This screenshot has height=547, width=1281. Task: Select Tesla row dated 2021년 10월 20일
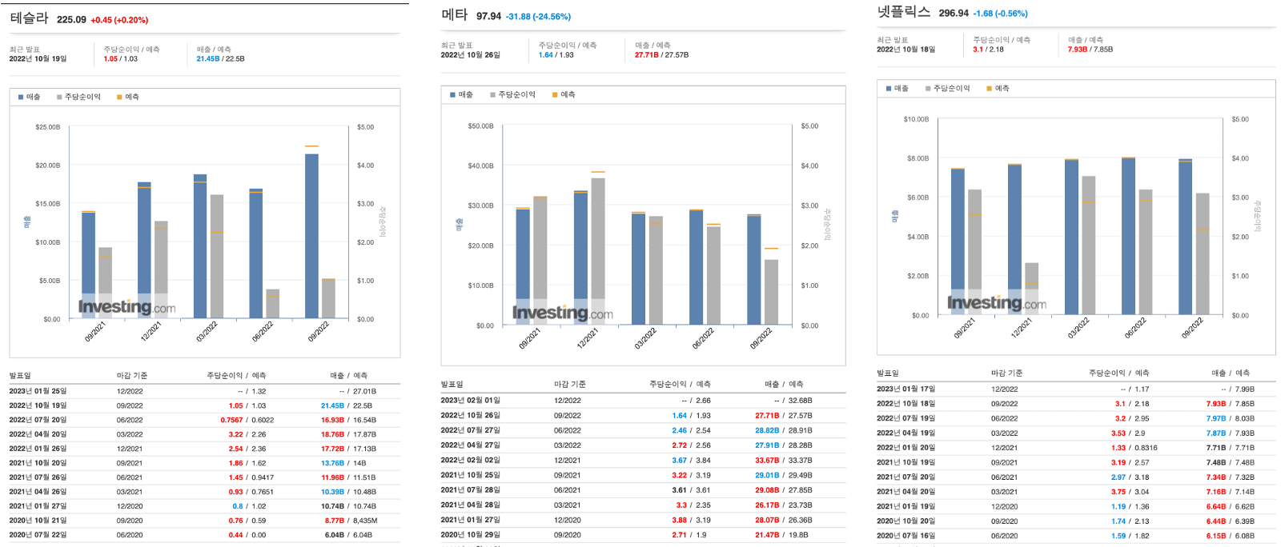click(x=204, y=463)
